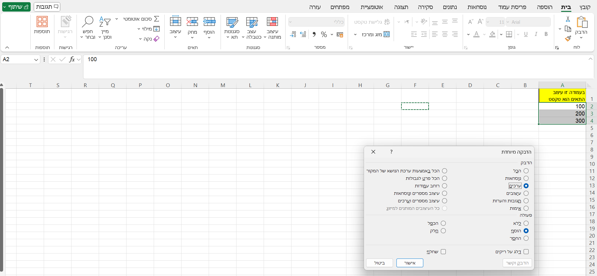
Task: Select the Divide (חלק) operation radio button
Action: [x=443, y=231]
